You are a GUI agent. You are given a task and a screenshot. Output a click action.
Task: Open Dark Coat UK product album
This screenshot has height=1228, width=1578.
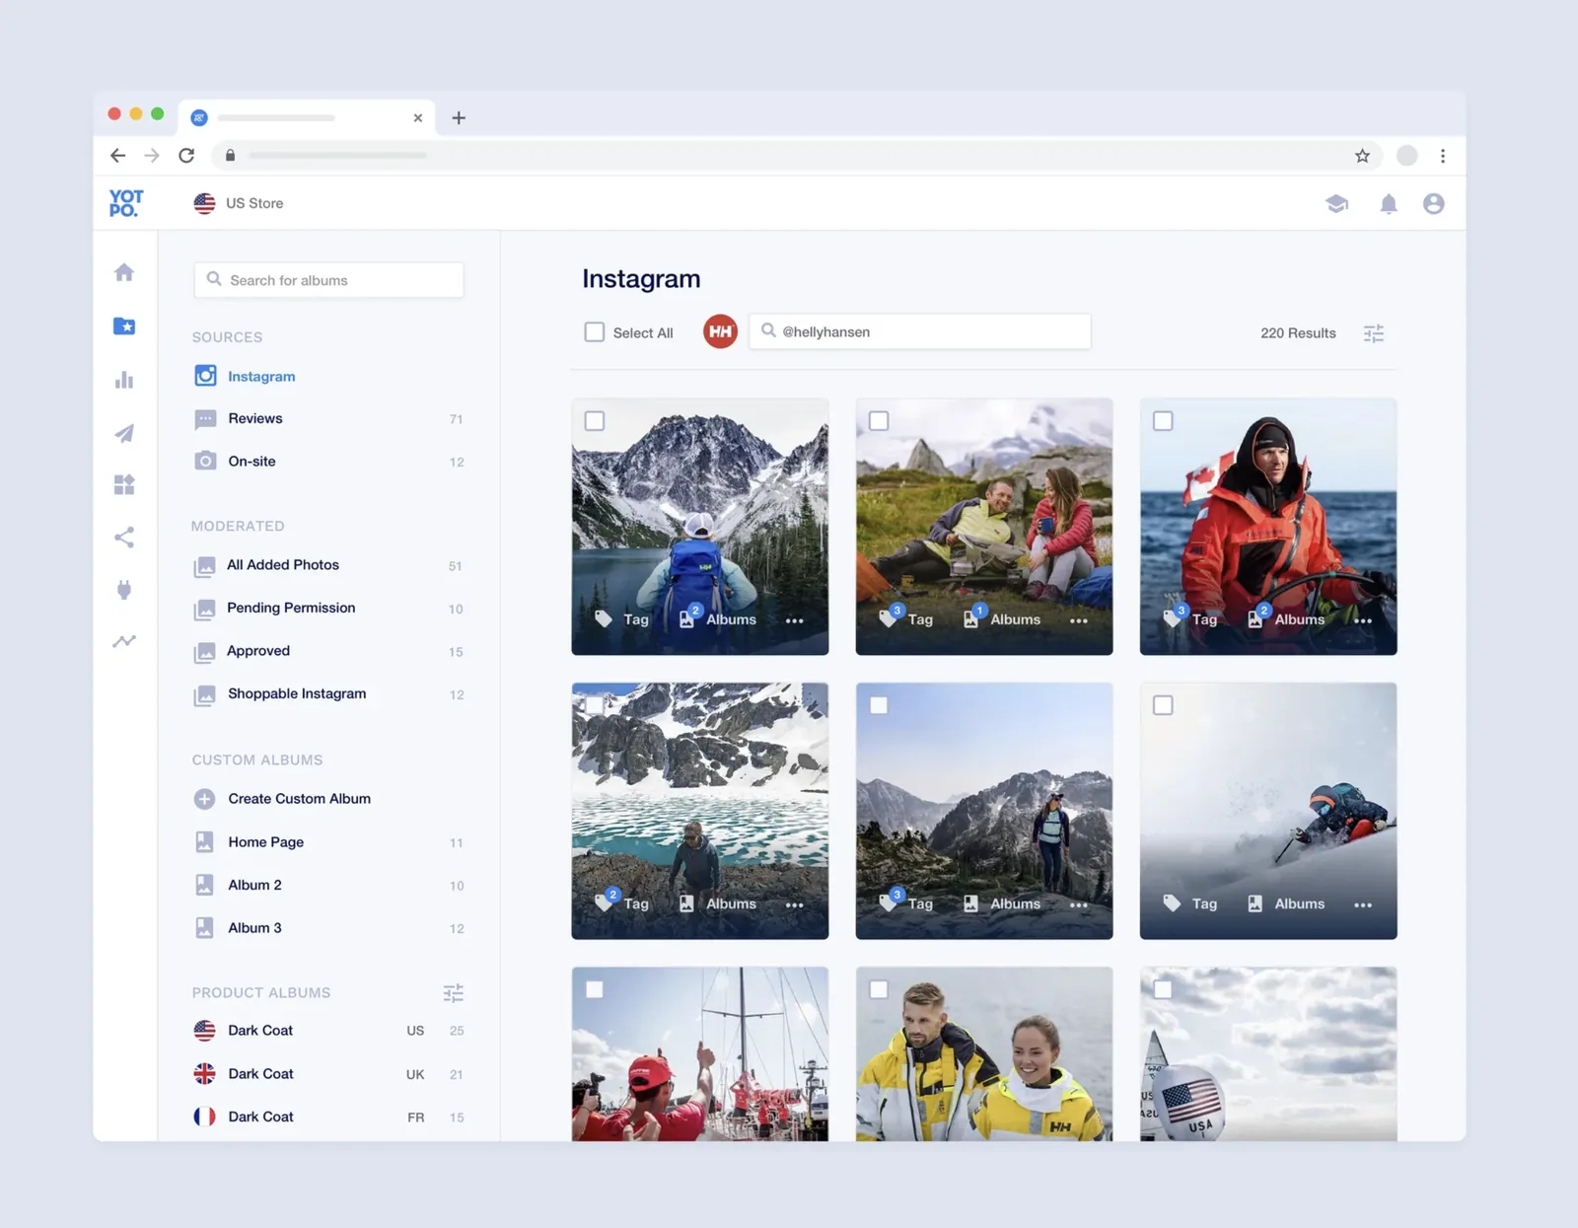[328, 1074]
